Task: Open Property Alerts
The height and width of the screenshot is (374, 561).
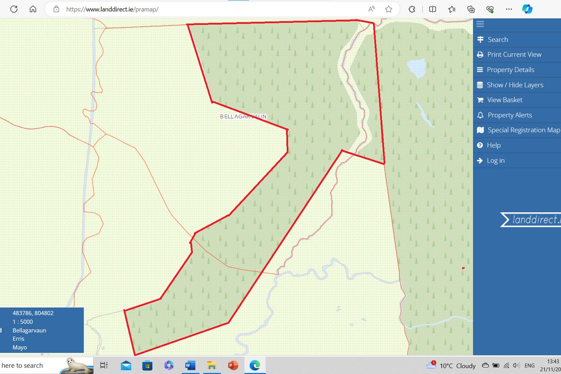Action: tap(510, 115)
